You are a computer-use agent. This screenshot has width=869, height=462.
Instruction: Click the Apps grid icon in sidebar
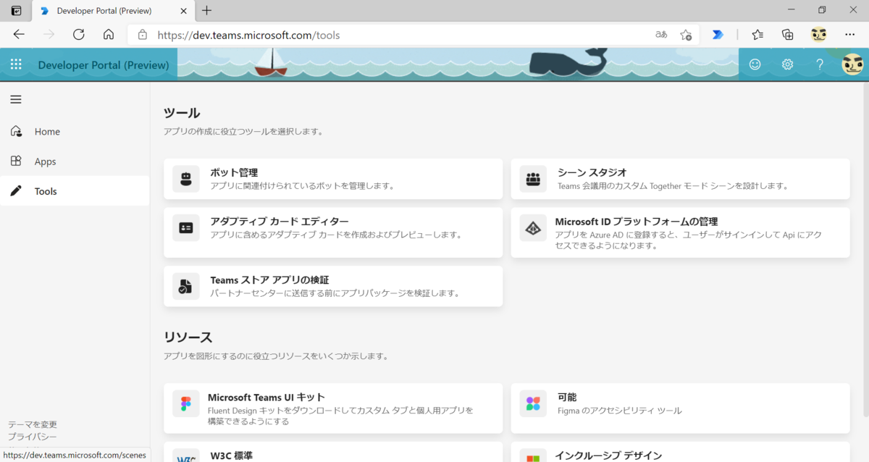17,161
